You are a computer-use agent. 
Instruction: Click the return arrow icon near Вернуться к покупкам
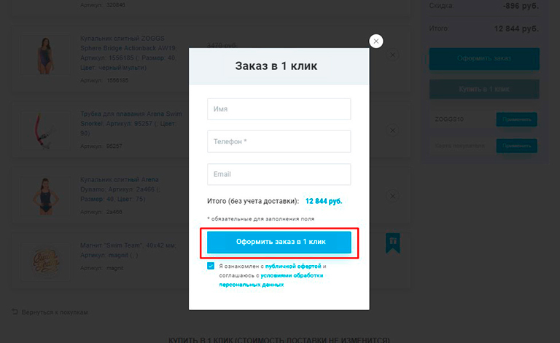[x=15, y=312]
